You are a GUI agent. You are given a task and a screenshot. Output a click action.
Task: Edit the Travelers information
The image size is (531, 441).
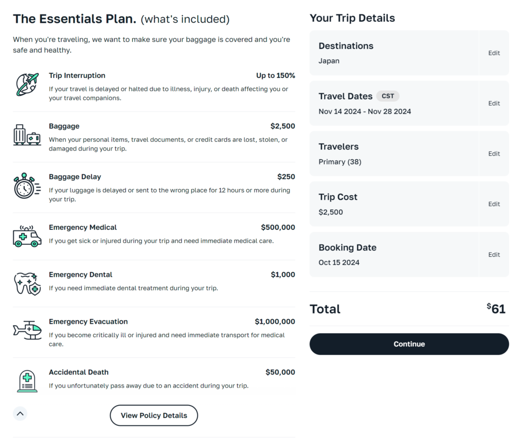[x=494, y=154]
